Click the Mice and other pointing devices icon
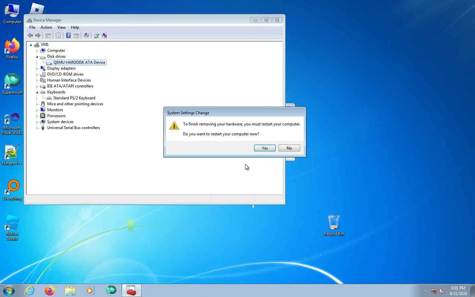The width and height of the screenshot is (475, 297). click(43, 104)
